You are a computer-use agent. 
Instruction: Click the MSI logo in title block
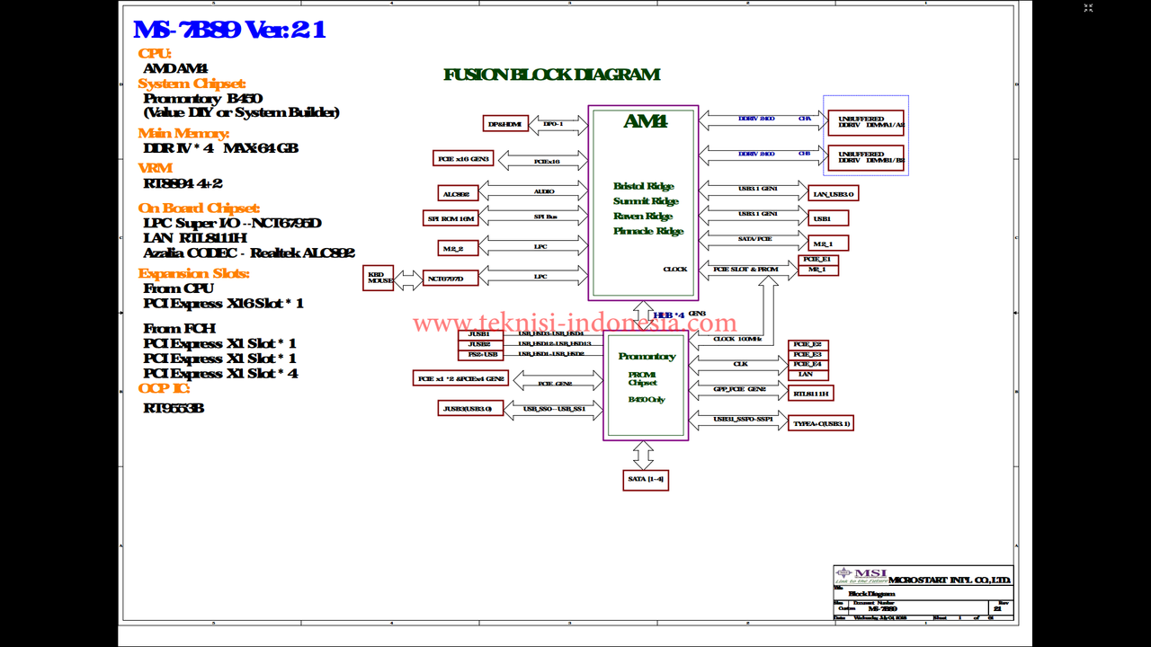pos(861,575)
